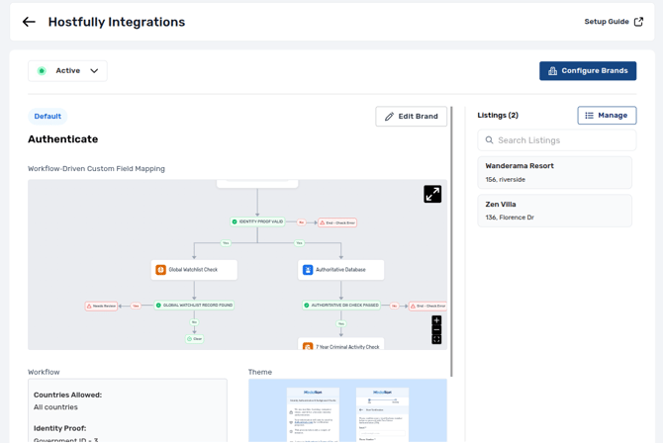Image resolution: width=663 pixels, height=443 pixels.
Task: Open the Theme preview thumbnail
Action: point(347,410)
